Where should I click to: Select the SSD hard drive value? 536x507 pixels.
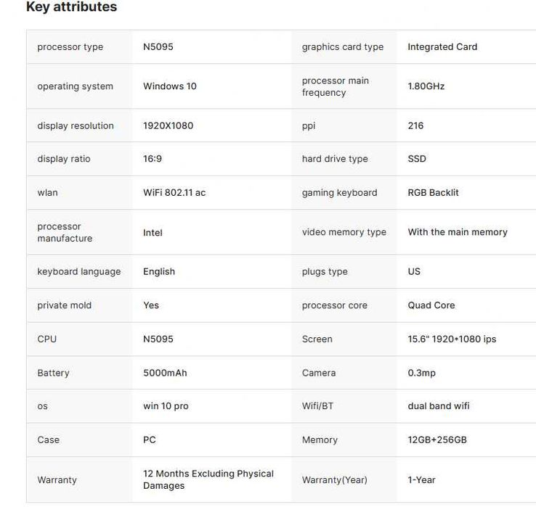pos(417,159)
